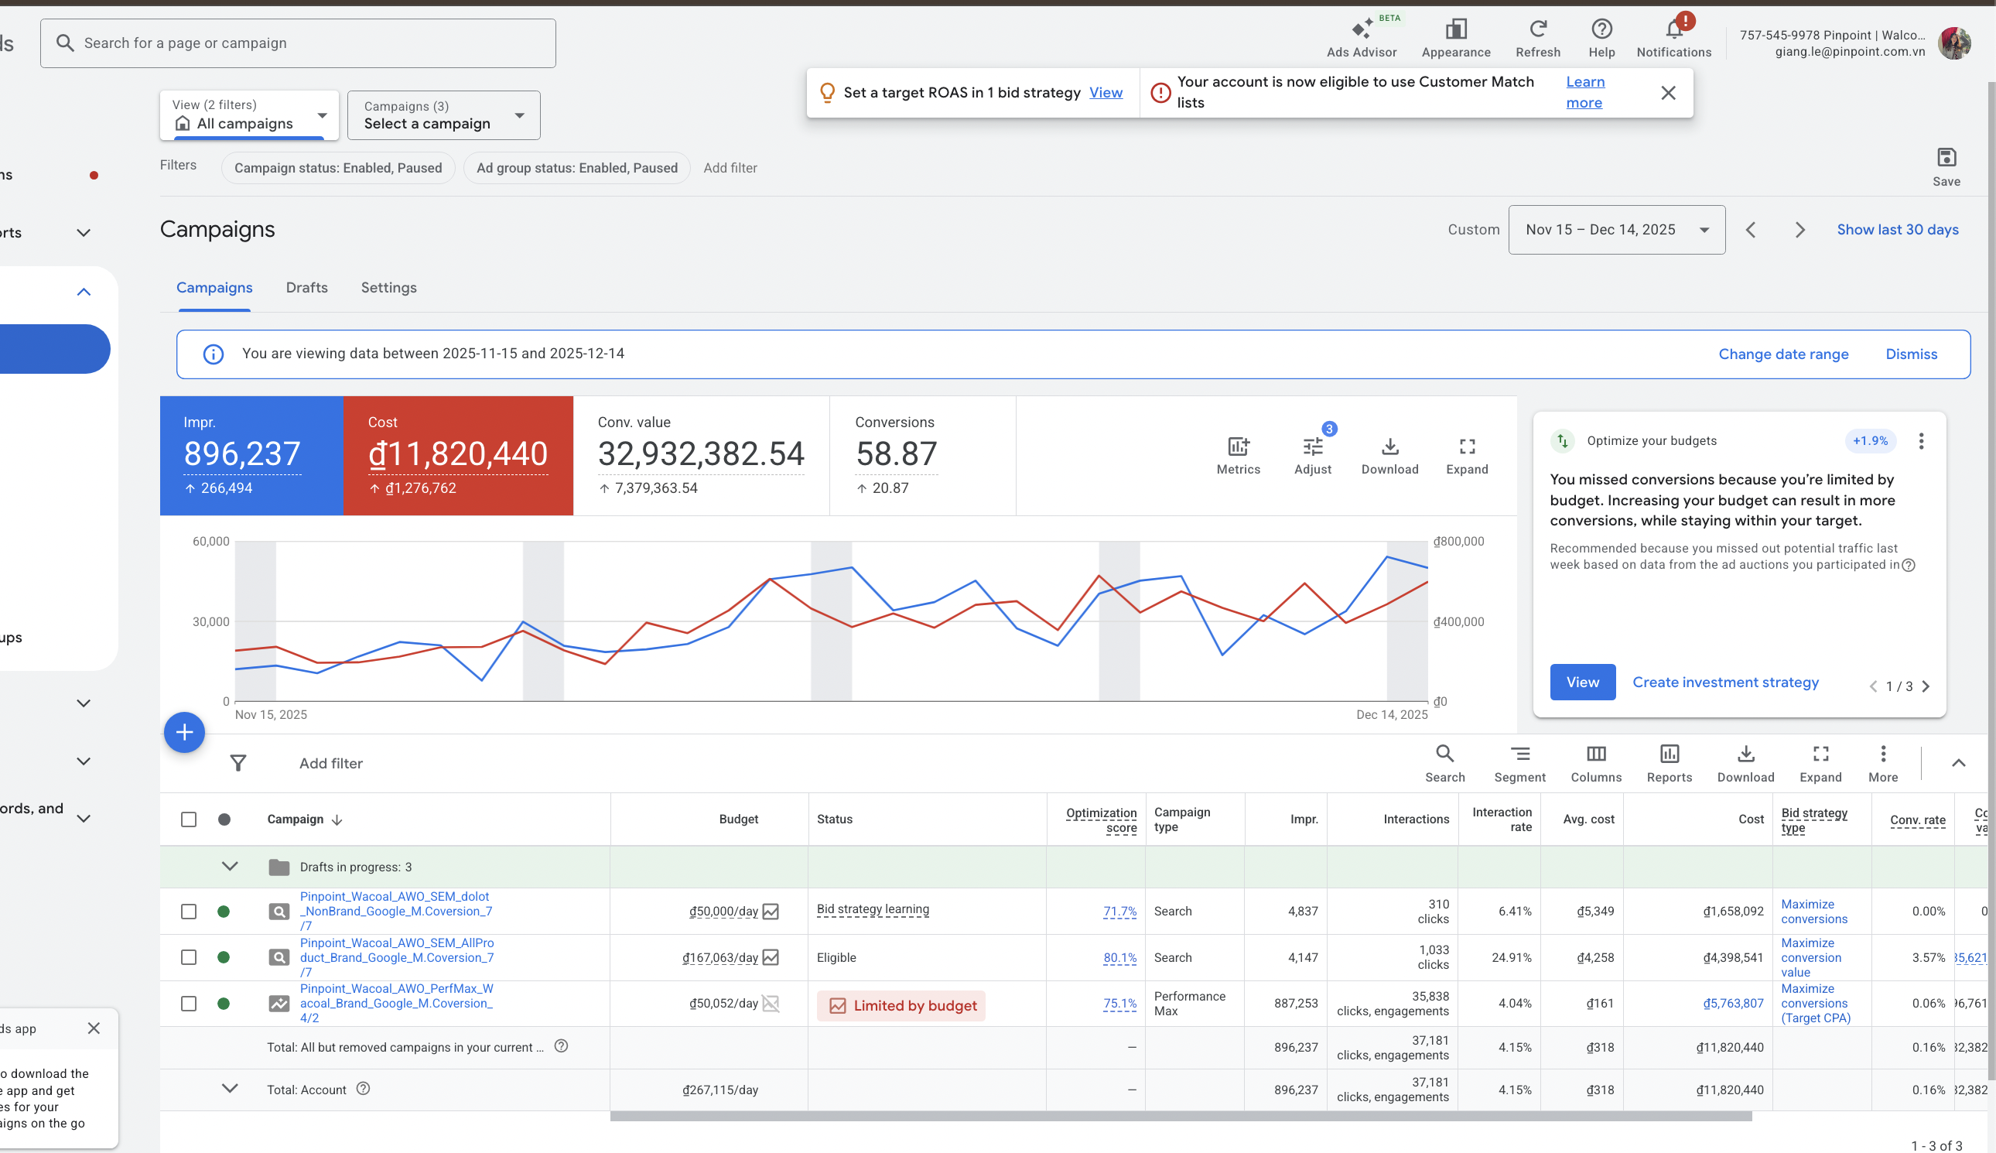1996x1153 pixels.
Task: Toggle the select-all campaigns header checkbox
Action: tap(189, 819)
